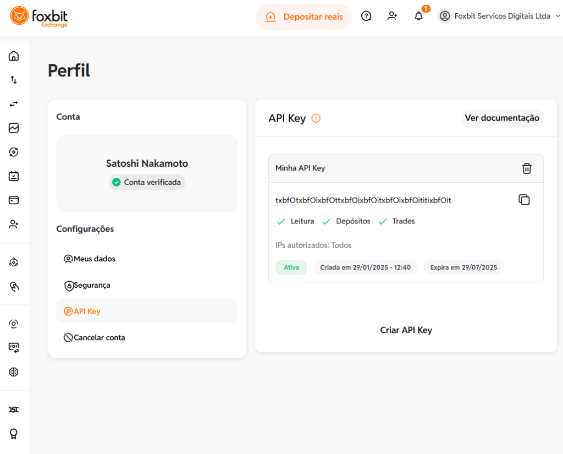Image resolution: width=563 pixels, height=454 pixels.
Task: Click the API Key info warning icon
Action: click(x=316, y=118)
